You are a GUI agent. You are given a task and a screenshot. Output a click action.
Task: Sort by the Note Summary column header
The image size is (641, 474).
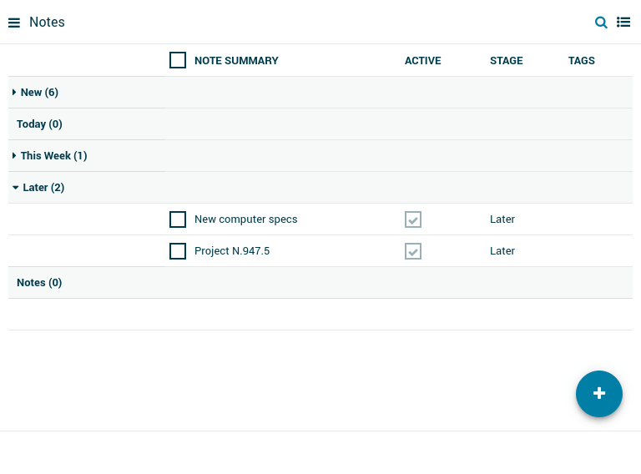tap(236, 61)
